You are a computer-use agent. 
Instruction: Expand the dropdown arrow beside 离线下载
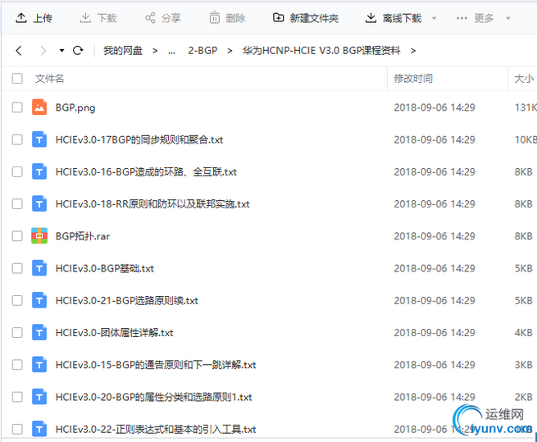tap(434, 18)
